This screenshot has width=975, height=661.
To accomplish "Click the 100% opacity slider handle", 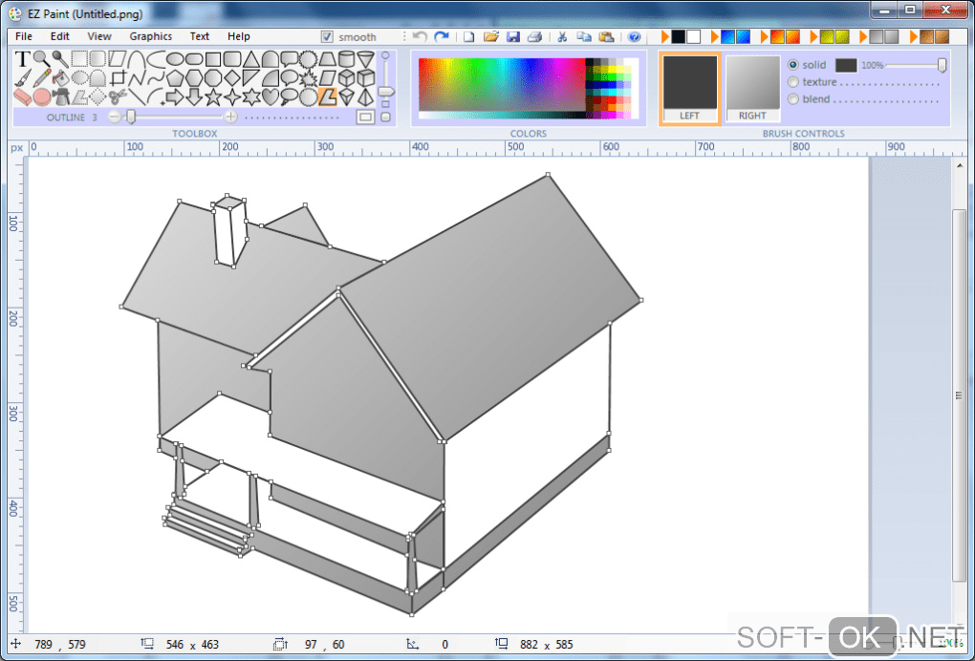I will [942, 65].
